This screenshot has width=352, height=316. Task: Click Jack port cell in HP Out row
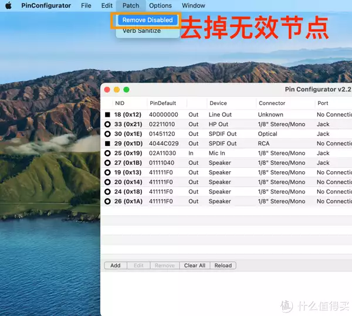[323, 124]
